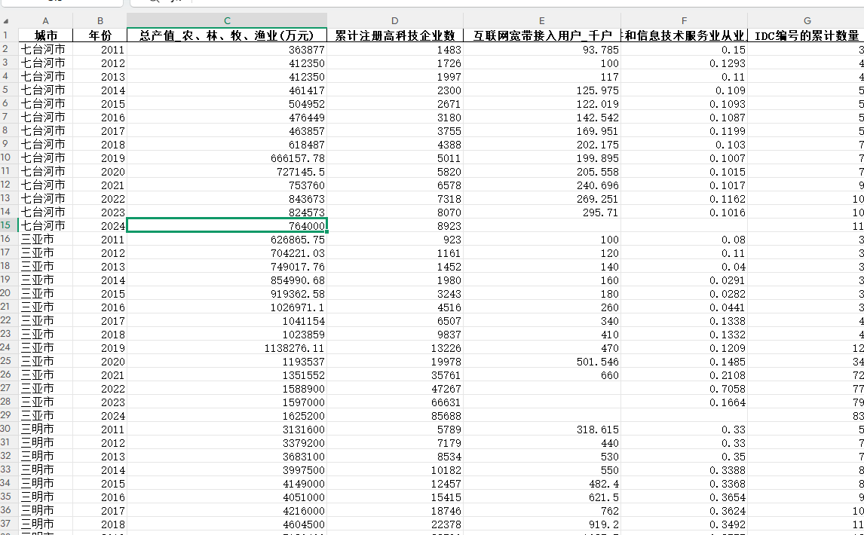Select cell 35761
Image resolution: width=864 pixels, height=535 pixels.
(x=394, y=374)
